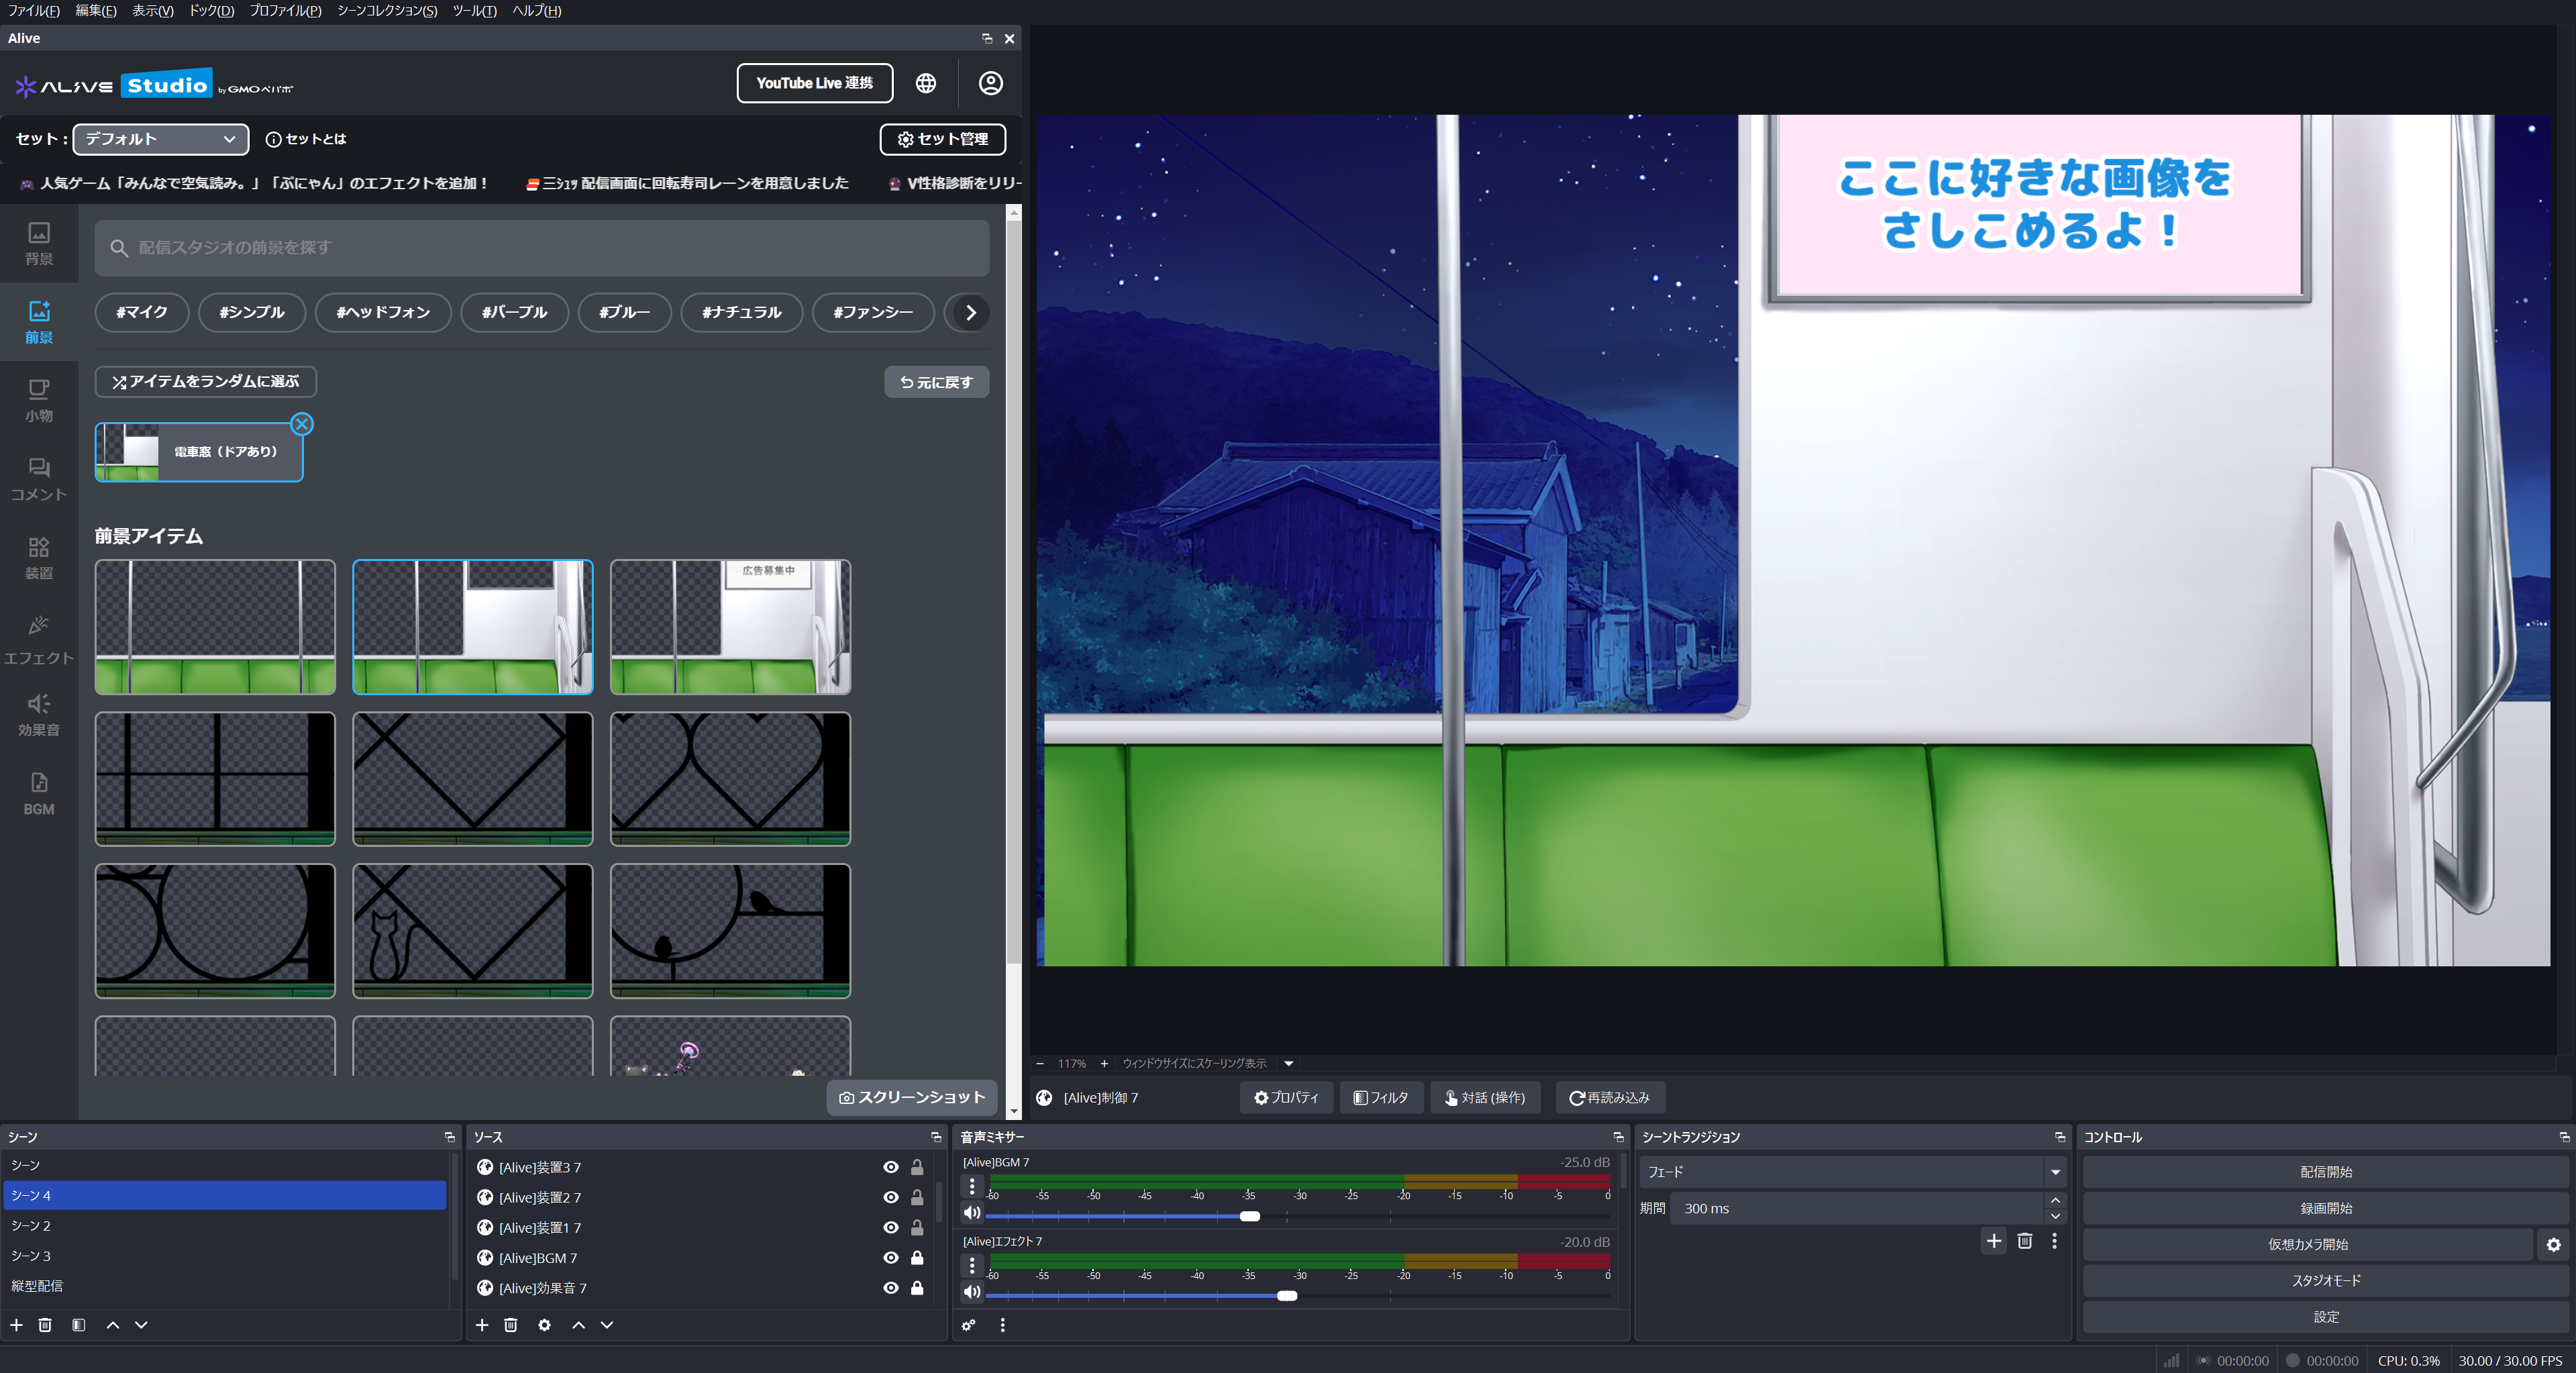Toggle visibility of [Alive]BGM 7 source
Viewport: 2576px width, 1373px height.
point(890,1258)
